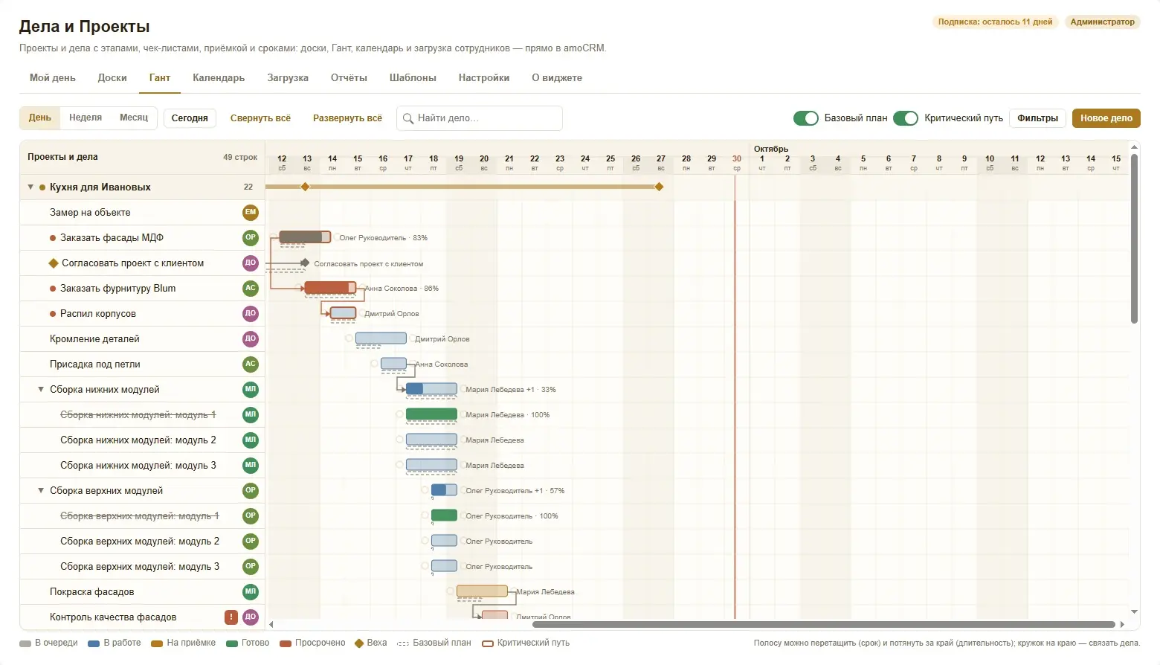
Task: Focus the Найти дело search field
Action: [x=480, y=118]
